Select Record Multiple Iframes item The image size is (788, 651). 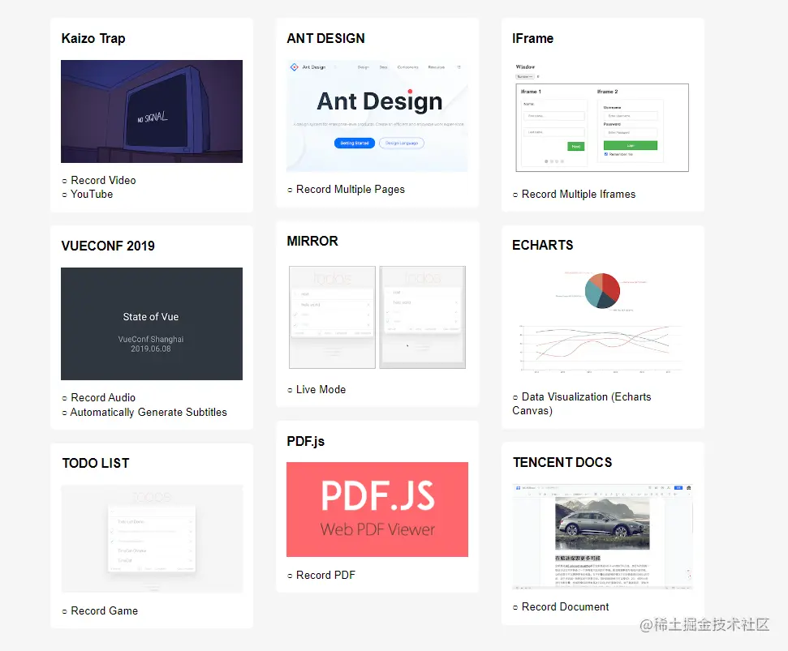click(579, 195)
